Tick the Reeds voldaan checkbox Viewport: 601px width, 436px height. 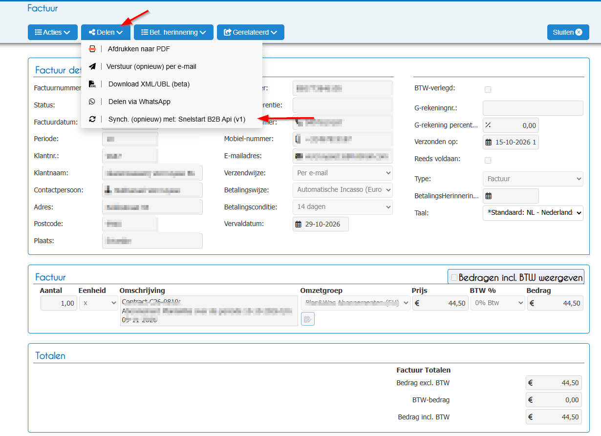coord(488,160)
